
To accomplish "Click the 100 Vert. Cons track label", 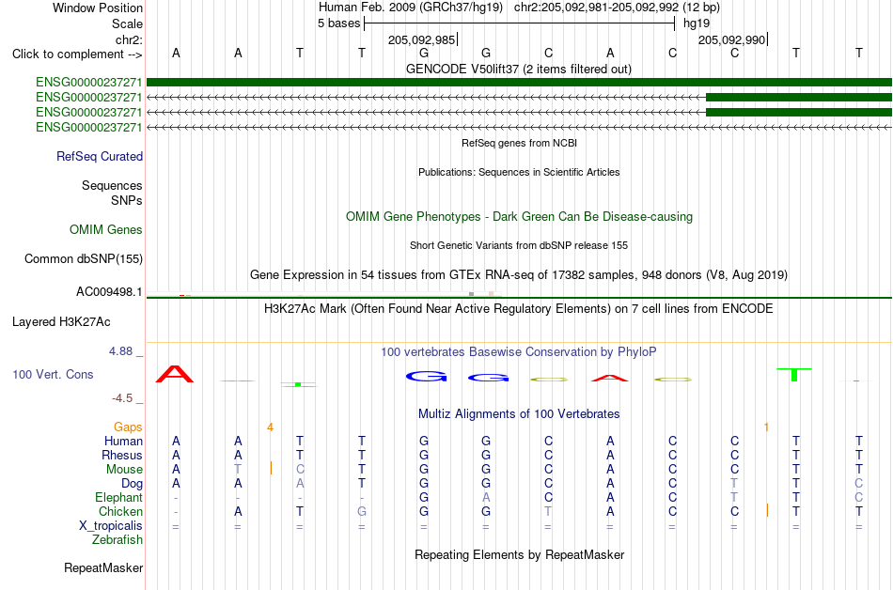I will coord(53,374).
